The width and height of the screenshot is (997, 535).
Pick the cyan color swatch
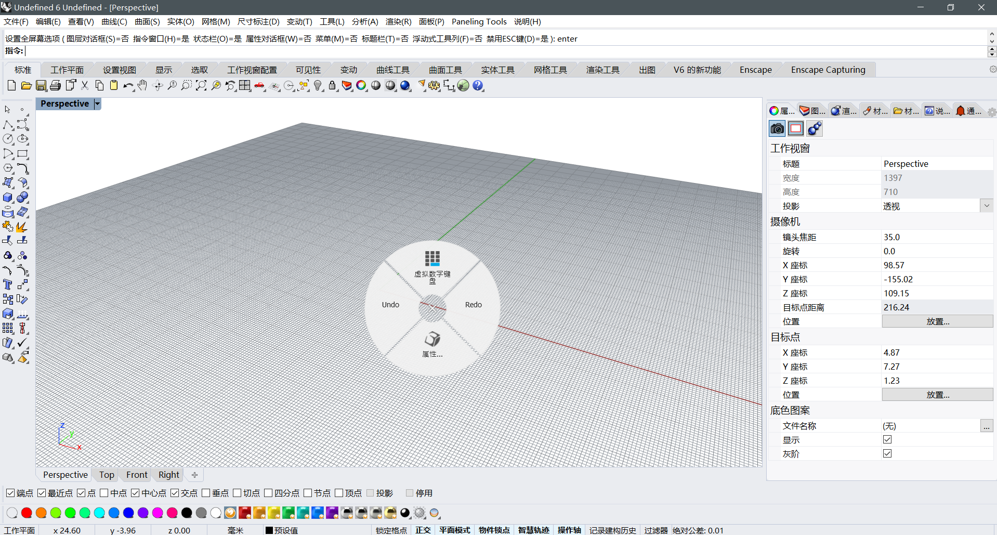(99, 513)
